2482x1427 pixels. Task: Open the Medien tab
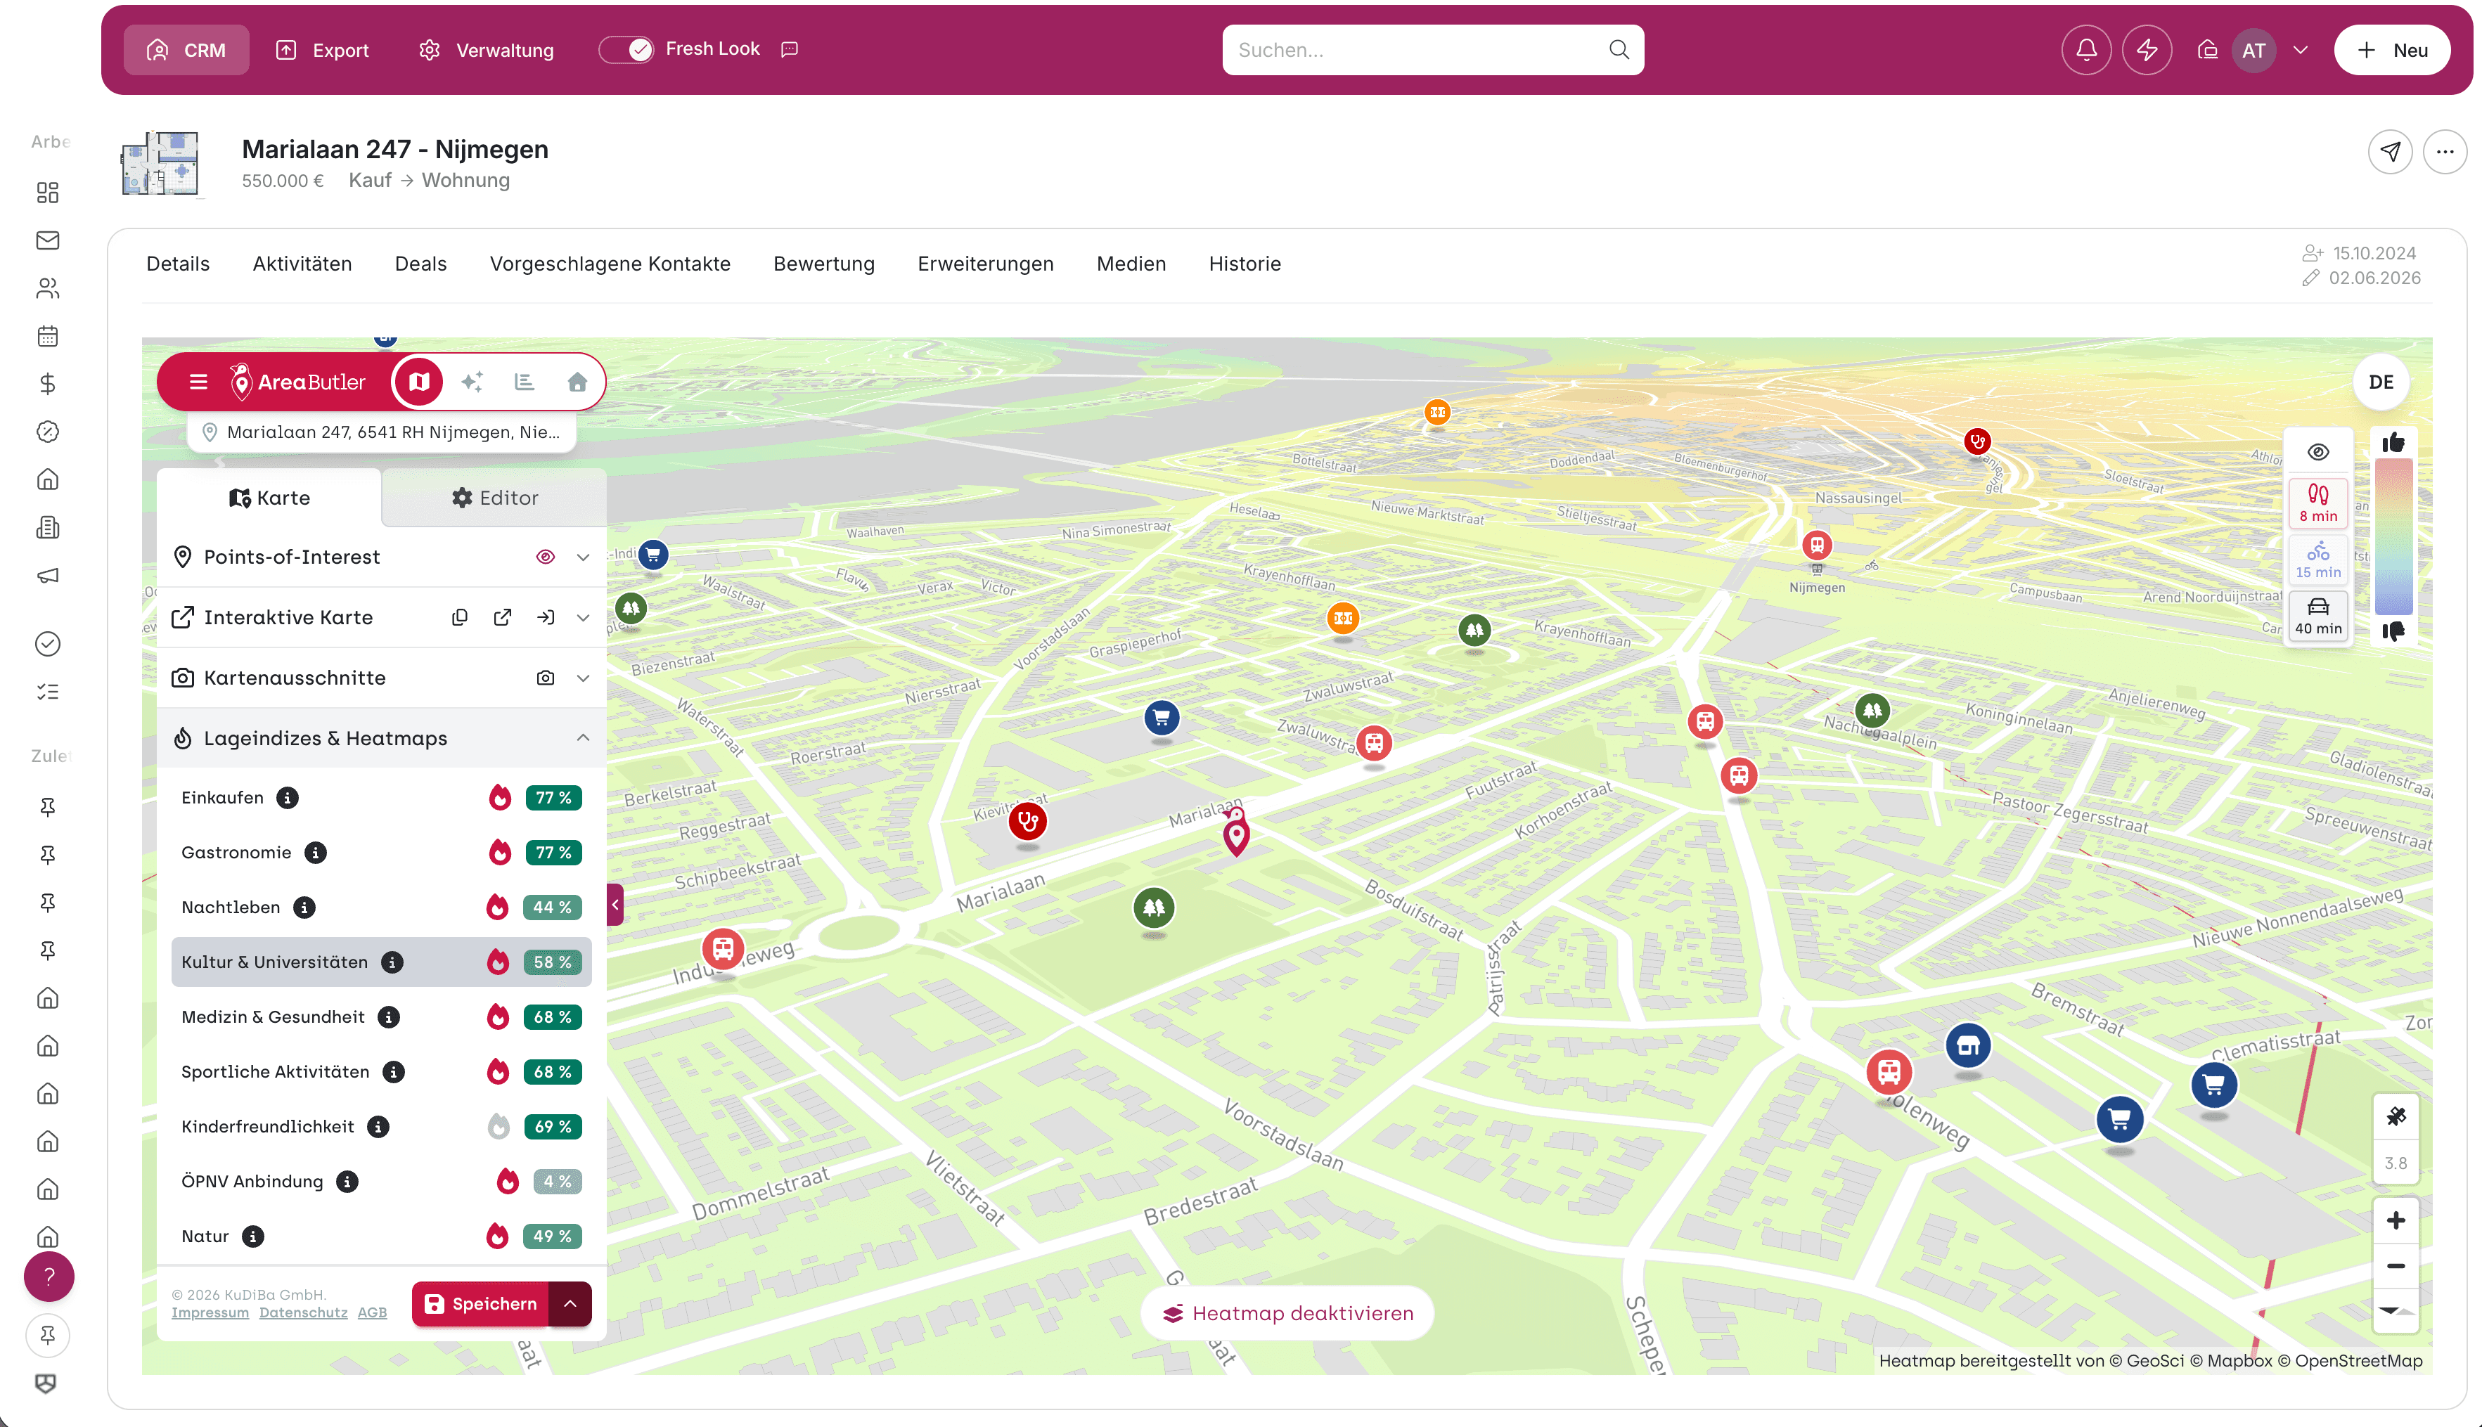(1130, 264)
